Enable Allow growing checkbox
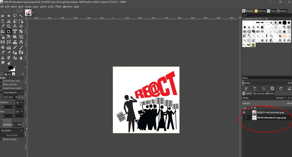Screen dimensions: 292x157 click(x=1, y=84)
